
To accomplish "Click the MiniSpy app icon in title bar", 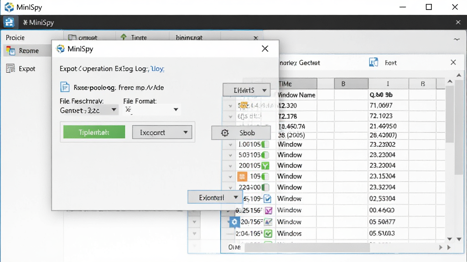I will point(9,7).
